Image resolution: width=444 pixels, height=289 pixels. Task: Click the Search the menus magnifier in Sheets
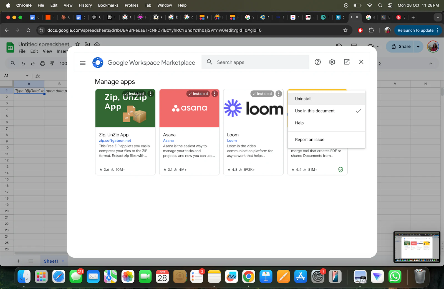(x=13, y=63)
